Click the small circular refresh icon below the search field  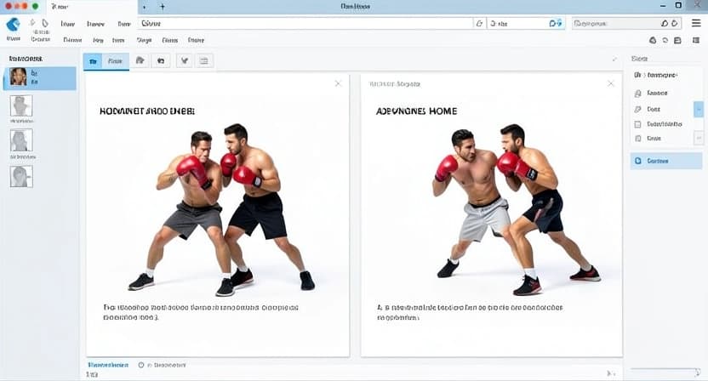click(x=665, y=40)
